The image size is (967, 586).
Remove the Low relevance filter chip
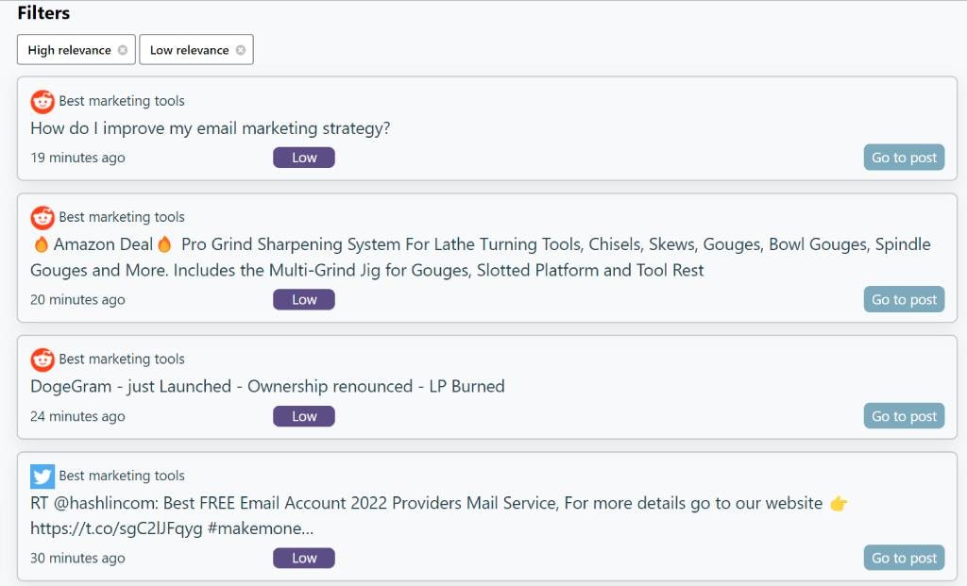[x=242, y=49]
